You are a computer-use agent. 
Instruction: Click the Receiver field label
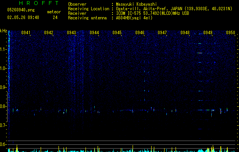(x=77, y=13)
